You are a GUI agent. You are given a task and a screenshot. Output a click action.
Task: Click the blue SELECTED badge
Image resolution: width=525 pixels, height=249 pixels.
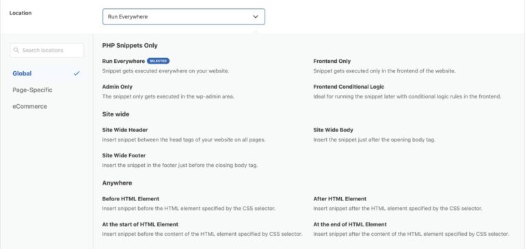point(158,61)
